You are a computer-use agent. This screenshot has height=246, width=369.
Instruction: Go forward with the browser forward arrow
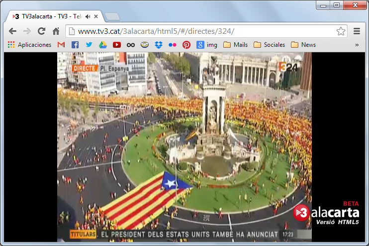[27, 31]
